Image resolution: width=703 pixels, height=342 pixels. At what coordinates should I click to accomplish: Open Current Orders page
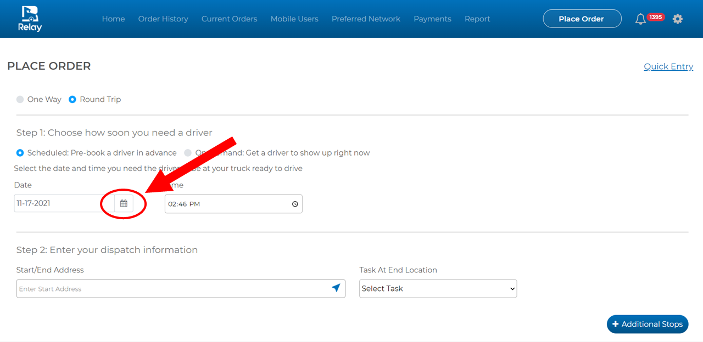point(229,19)
